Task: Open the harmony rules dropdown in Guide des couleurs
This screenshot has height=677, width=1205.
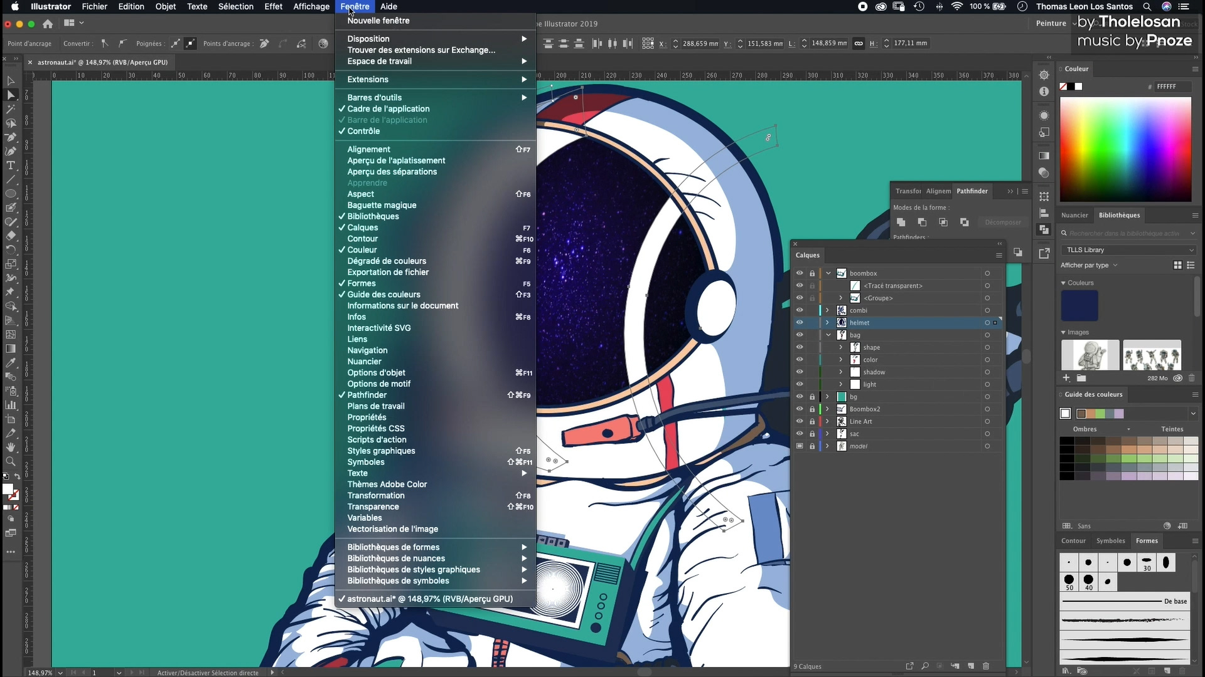Action: pyautogui.click(x=1192, y=414)
